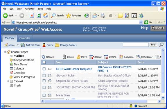The width and height of the screenshot is (167, 109).
Task: Expand the Cabinet folder
Action: [x=8, y=81]
